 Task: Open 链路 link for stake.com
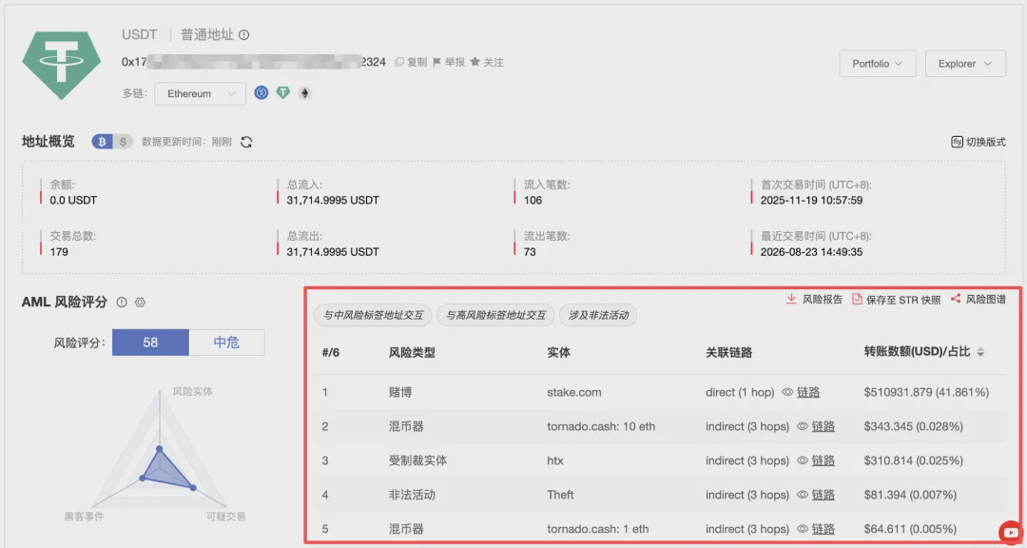(808, 392)
